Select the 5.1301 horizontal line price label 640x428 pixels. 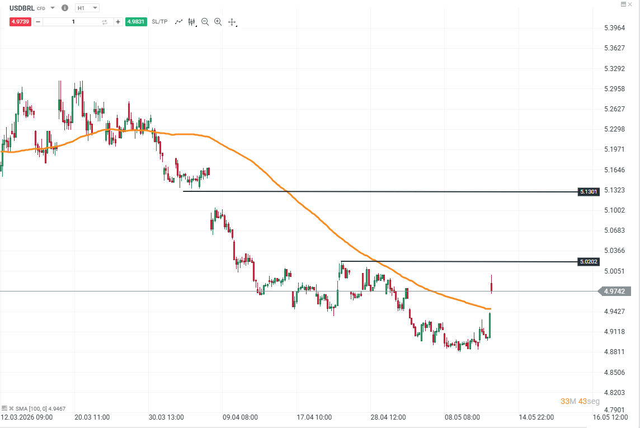(x=589, y=191)
